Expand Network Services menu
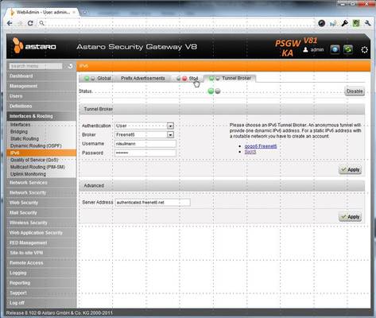Screen dimensions: 376x318 (x=41, y=183)
